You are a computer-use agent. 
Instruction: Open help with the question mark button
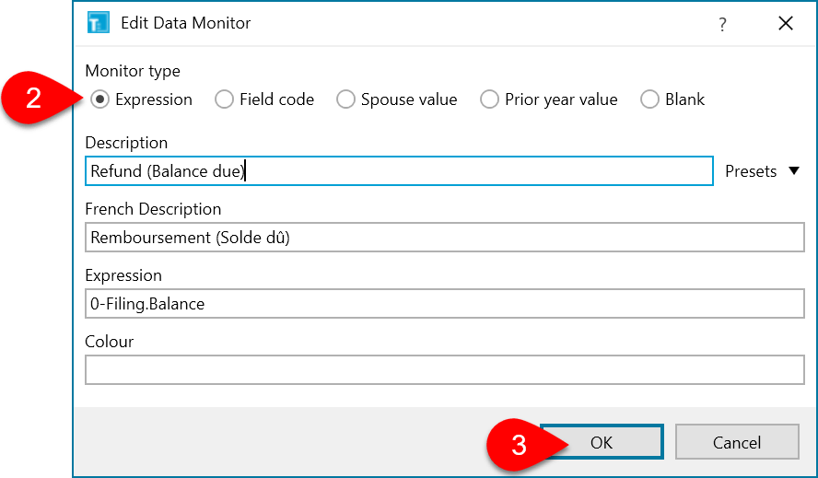[x=722, y=24]
